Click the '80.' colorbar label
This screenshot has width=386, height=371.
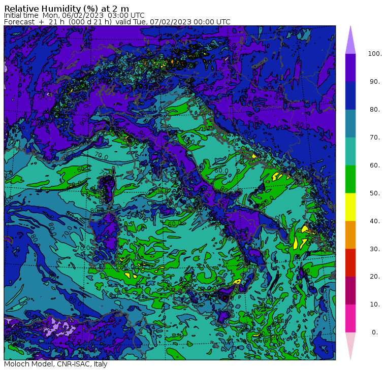[375, 110]
